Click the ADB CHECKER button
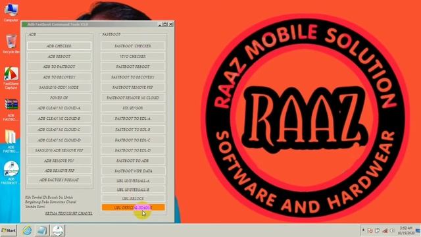Screen dimensions: 421x237 (x=59, y=46)
